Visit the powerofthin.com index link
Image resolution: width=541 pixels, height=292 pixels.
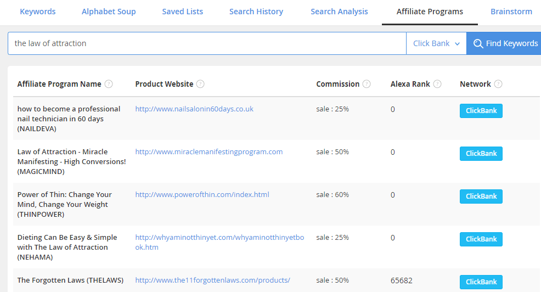(x=202, y=194)
